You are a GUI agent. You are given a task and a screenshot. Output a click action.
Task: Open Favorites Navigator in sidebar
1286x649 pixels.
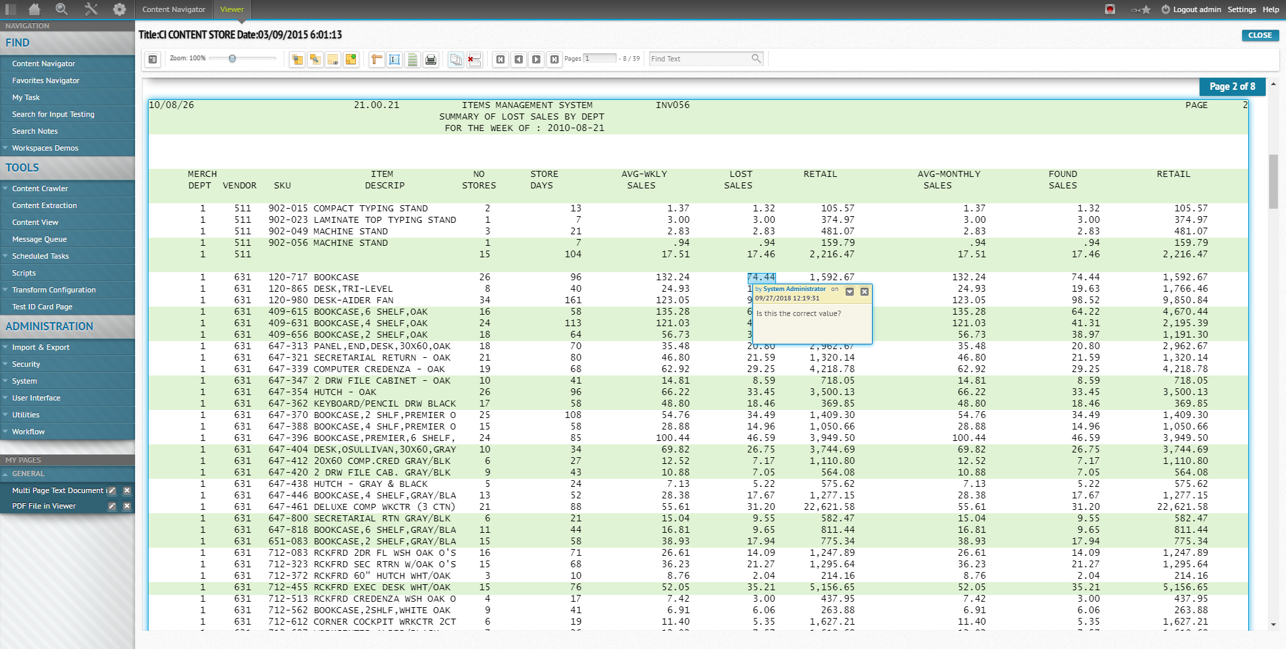46,80
